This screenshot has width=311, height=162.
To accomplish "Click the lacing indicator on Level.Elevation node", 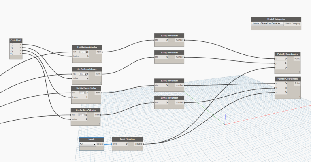I will click(142, 148).
